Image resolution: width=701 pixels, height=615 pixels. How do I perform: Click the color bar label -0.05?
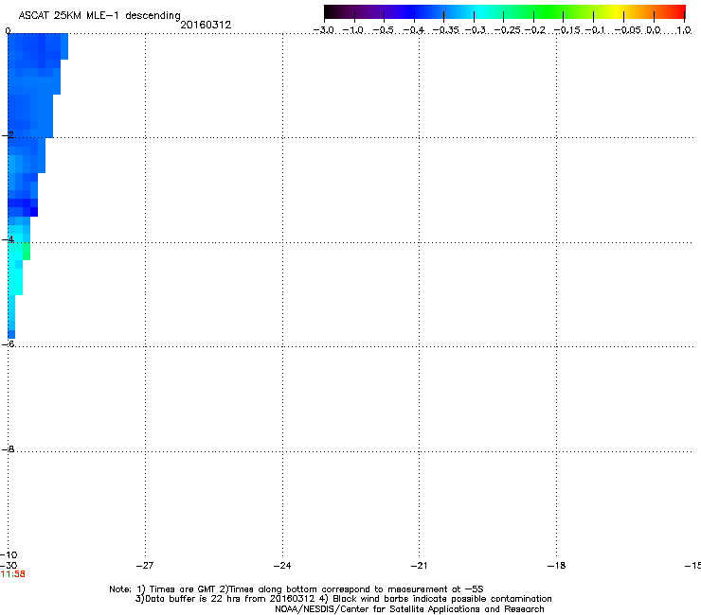[x=628, y=30]
